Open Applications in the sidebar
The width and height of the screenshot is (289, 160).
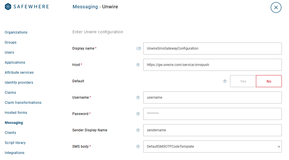pyautogui.click(x=15, y=63)
